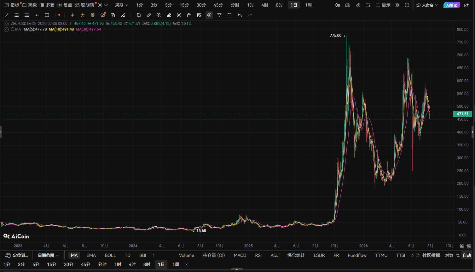475x272 pixels.
Task: Open the 指标 indicators menu
Action: (12, 5)
